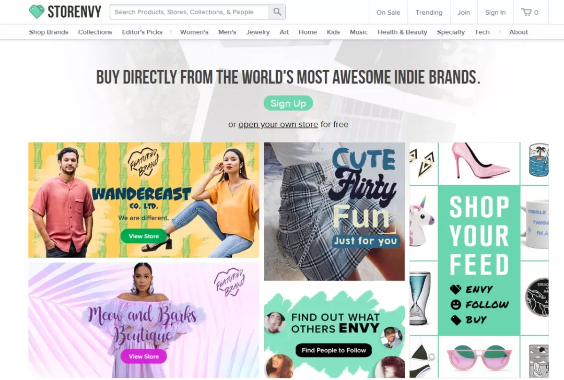Click the green Sign Up button
Viewport: 564px width, 380px height.
288,103
